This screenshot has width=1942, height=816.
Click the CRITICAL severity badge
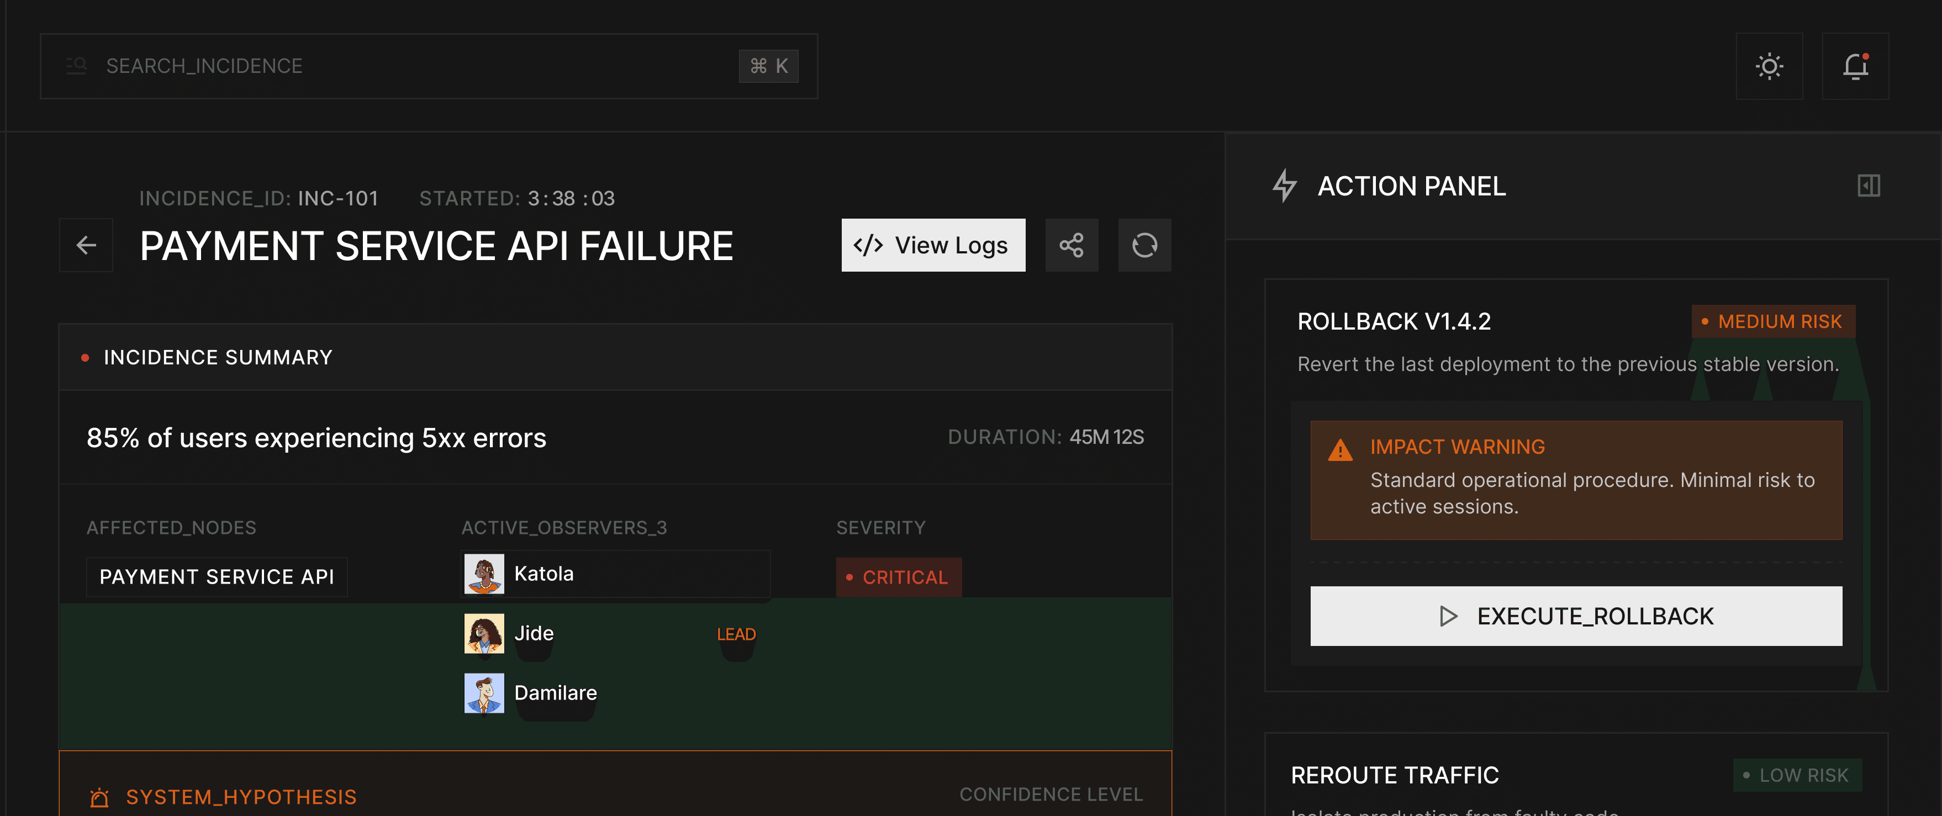pyautogui.click(x=898, y=577)
